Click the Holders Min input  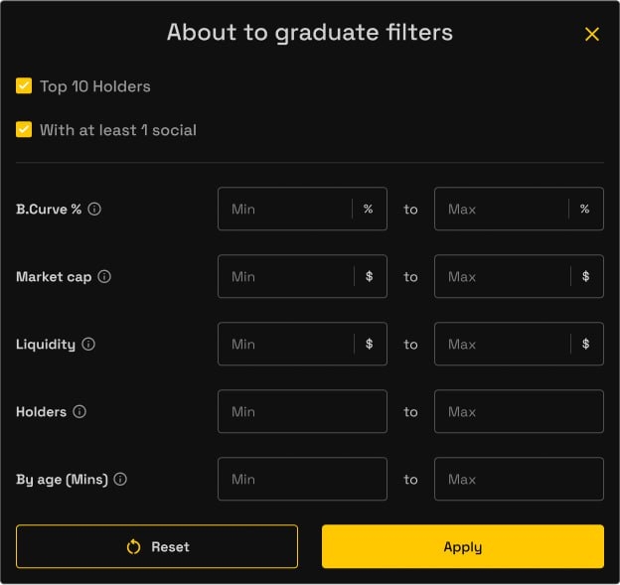pos(302,411)
